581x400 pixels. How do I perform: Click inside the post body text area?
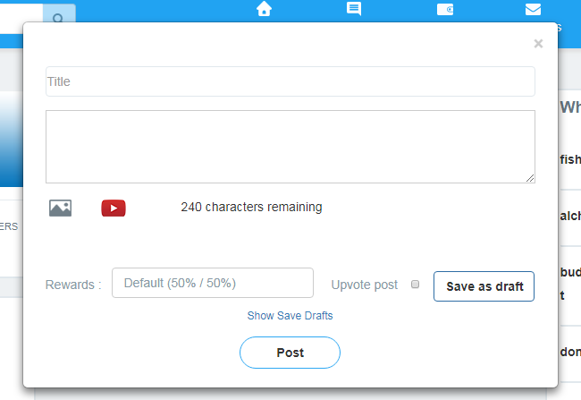pyautogui.click(x=290, y=147)
